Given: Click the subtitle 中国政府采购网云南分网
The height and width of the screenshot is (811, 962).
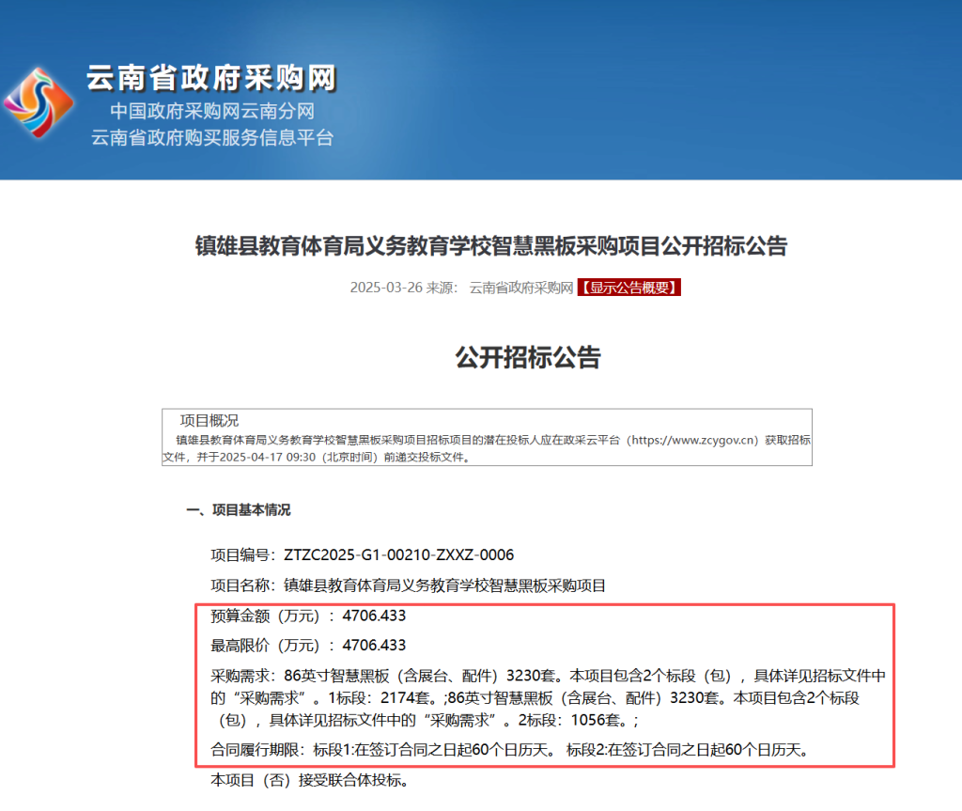Looking at the screenshot, I should 212,111.
